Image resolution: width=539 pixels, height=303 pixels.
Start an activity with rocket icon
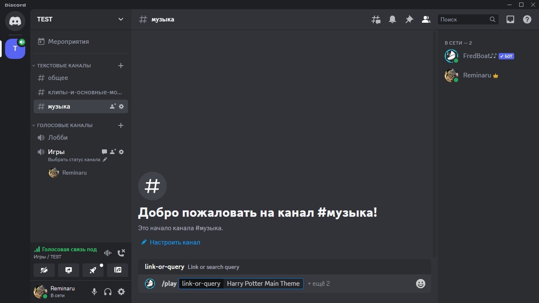[93, 270]
